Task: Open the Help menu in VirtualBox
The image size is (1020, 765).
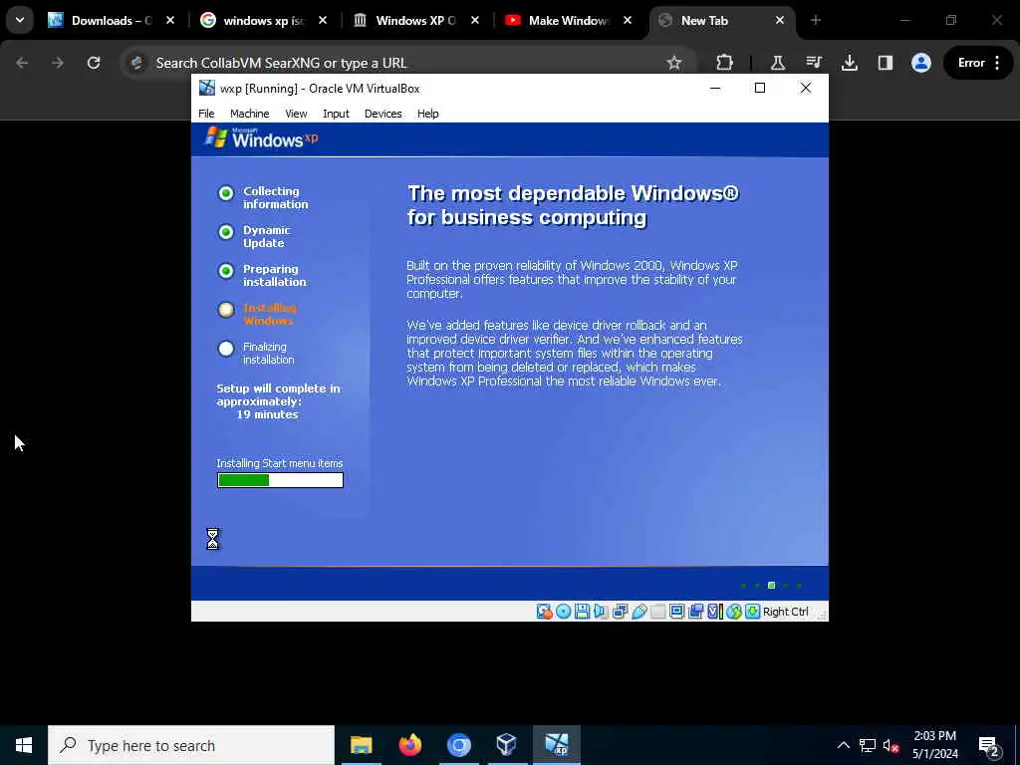Action: (427, 114)
